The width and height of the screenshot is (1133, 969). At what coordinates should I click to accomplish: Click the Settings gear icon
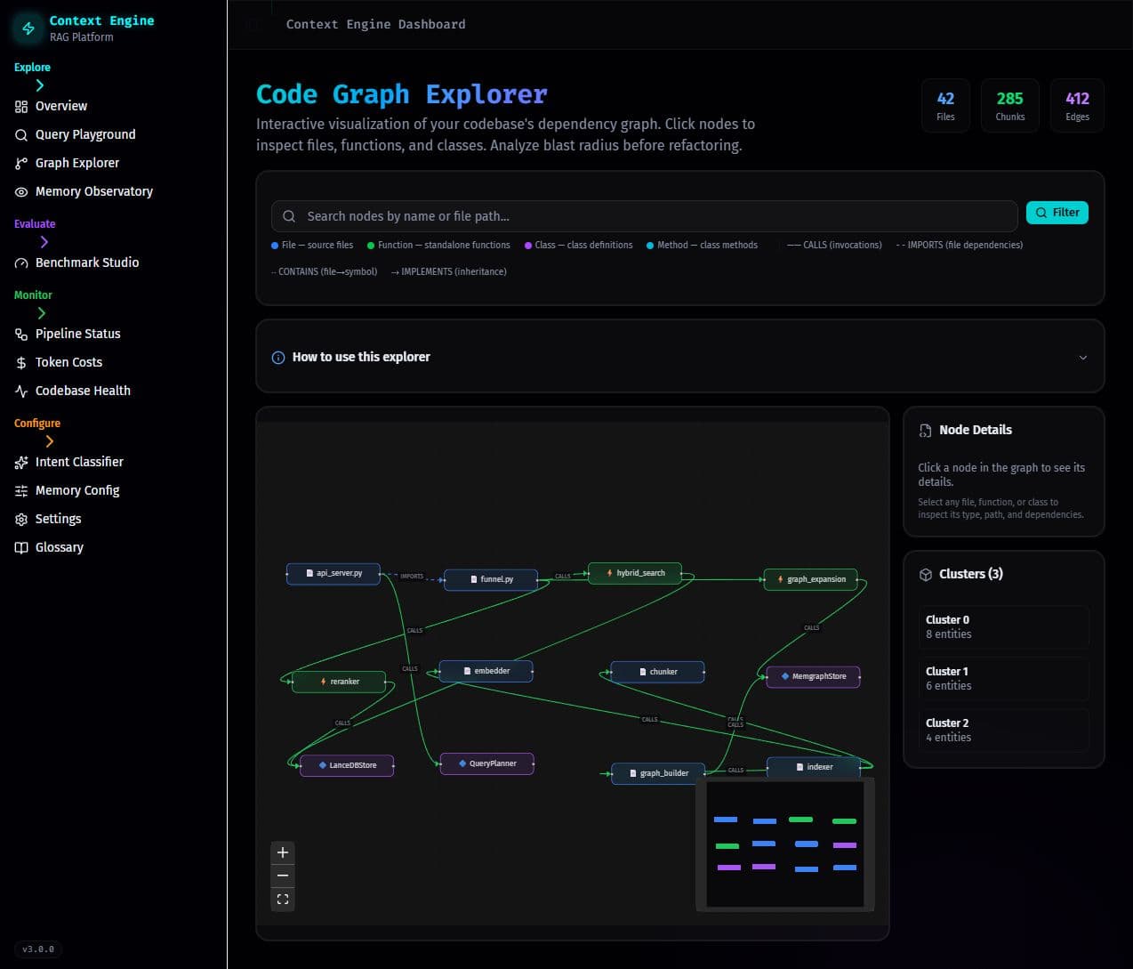tap(21, 520)
